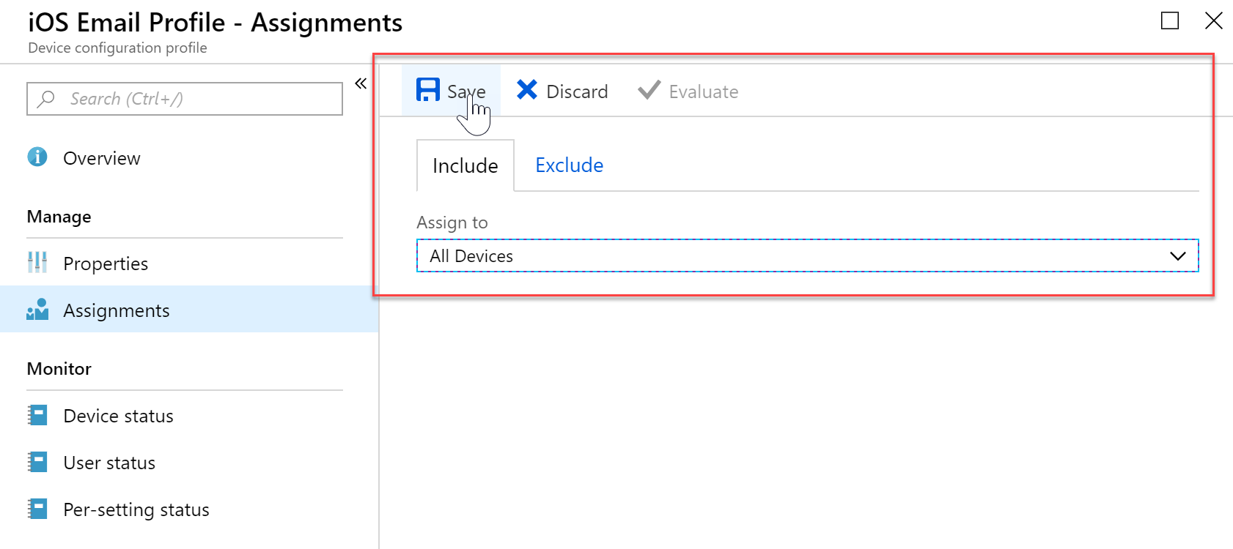Screen dimensions: 1233x549
Task: Click the blue Discard X icon
Action: (527, 89)
